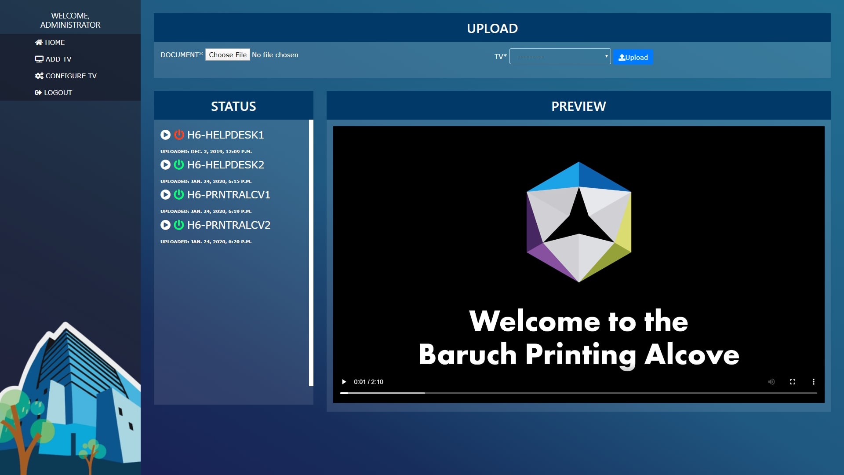Click the 'No file chosen' text

(275, 55)
